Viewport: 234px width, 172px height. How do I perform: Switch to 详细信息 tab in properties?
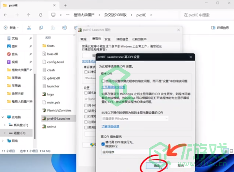tap(122, 39)
